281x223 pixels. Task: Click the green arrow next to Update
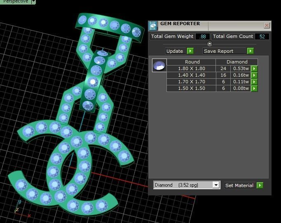[190, 51]
